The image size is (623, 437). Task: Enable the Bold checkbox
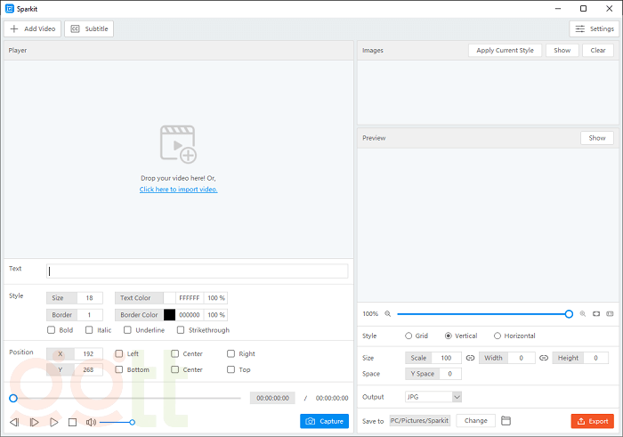[x=51, y=330]
